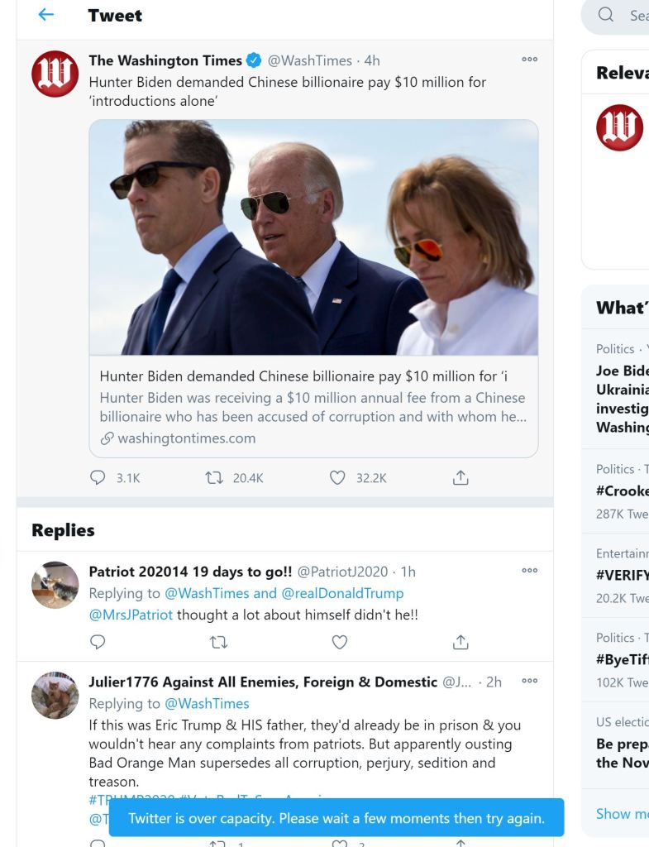Viewport: 649px width, 847px height.
Task: Retweet Patriot 202014's reply
Action: (219, 642)
